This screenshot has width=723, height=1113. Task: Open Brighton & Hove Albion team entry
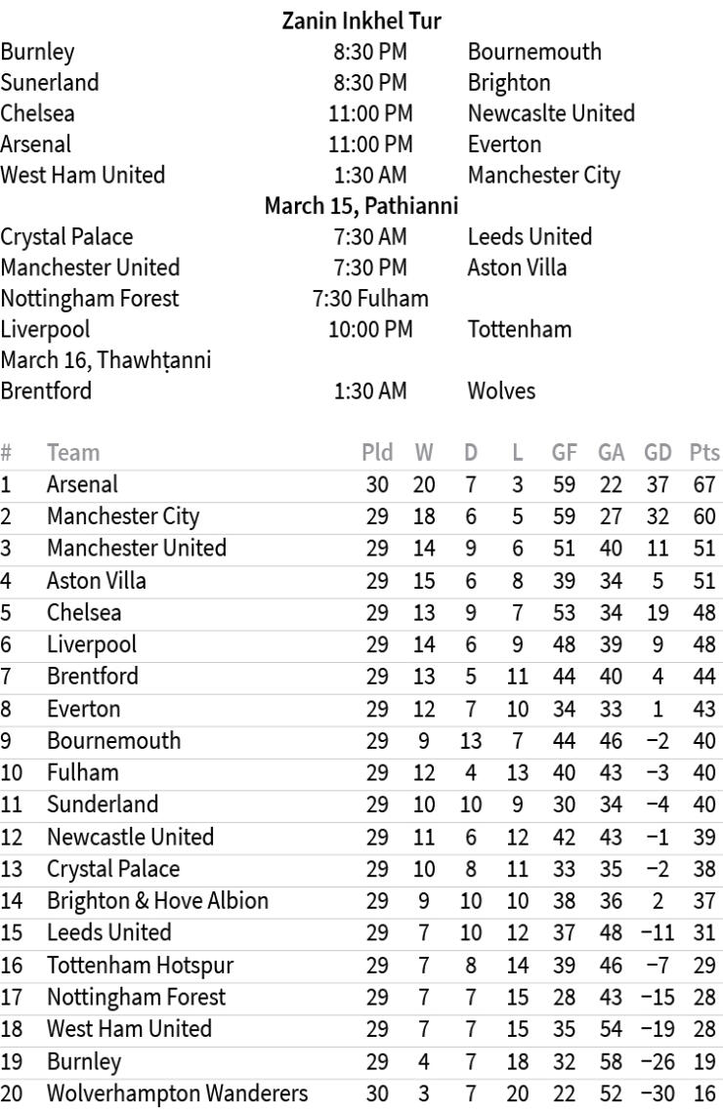157,901
